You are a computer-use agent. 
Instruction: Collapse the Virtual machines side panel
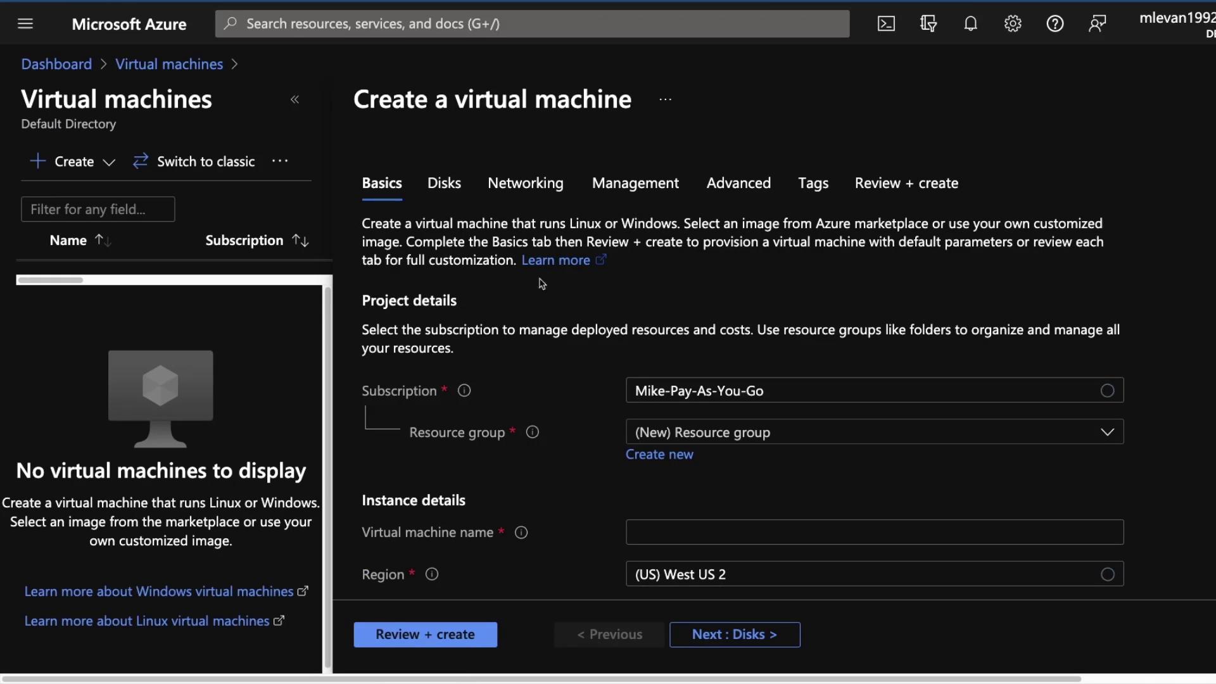294,99
